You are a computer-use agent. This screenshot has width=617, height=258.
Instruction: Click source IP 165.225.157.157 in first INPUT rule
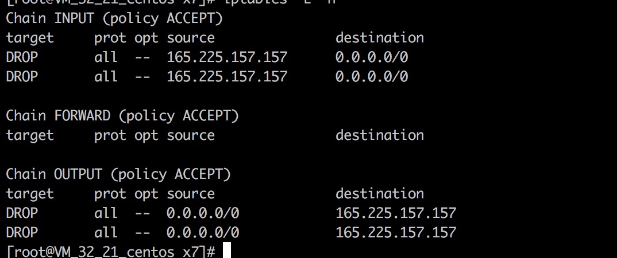pos(226,57)
